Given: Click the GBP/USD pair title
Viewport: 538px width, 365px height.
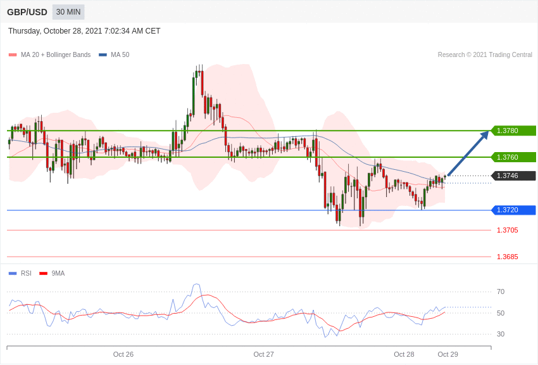Looking at the screenshot, I should click(27, 13).
